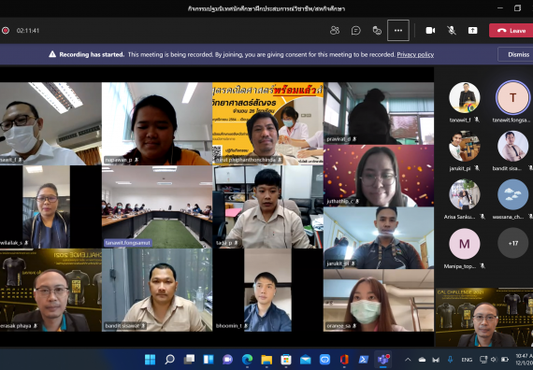
Task: Select the jarukit_pi video tile
Action: (379, 238)
